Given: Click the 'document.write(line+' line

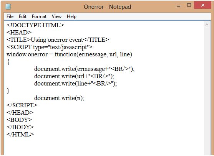Looking at the screenshot, I should pyautogui.click(x=75, y=83).
